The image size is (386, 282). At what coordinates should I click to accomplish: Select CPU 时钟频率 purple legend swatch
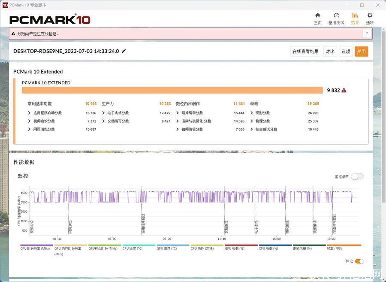pos(36,245)
